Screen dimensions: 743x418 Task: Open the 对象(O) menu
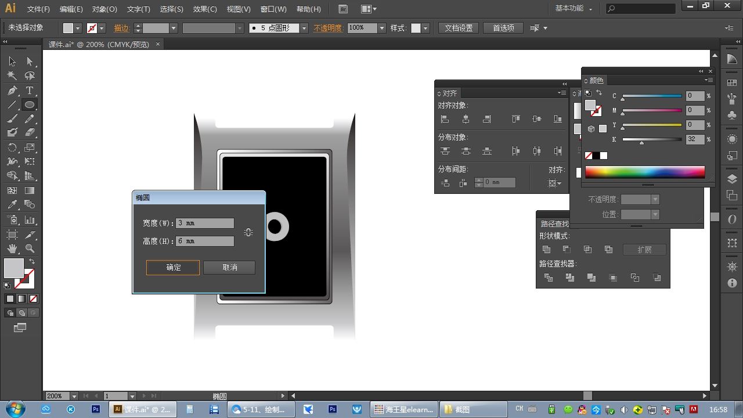tap(104, 9)
